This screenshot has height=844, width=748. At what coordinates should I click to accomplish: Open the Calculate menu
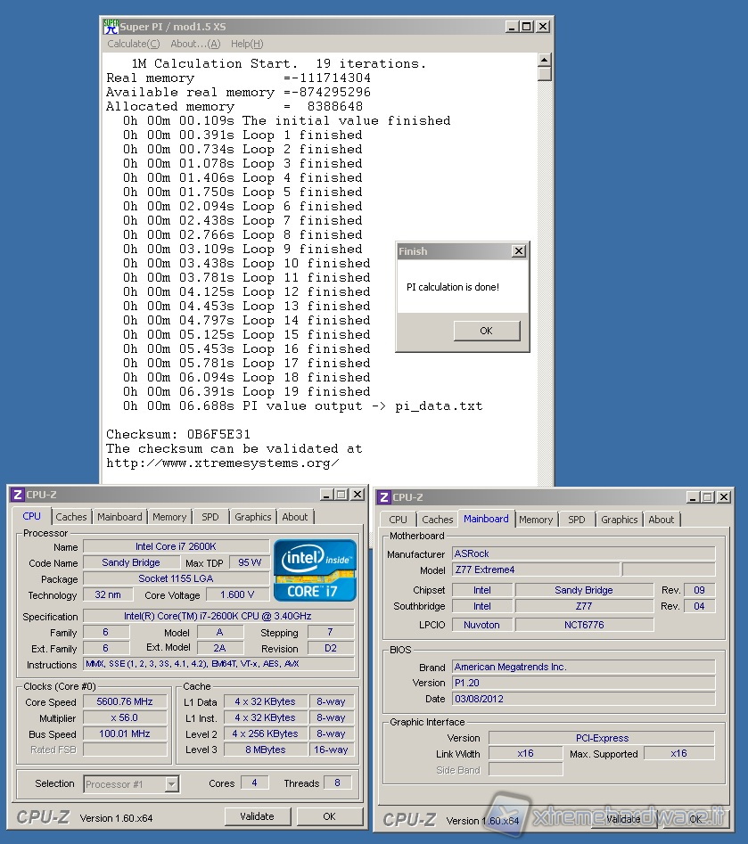[133, 44]
